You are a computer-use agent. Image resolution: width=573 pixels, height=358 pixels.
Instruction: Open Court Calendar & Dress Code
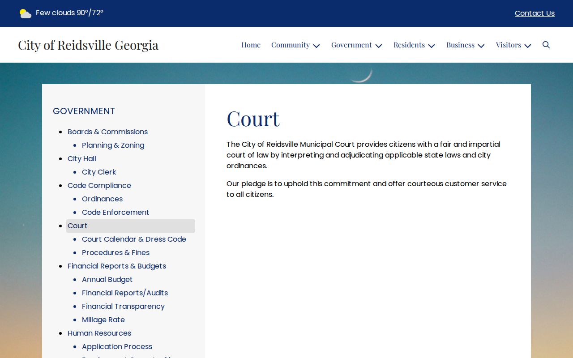coord(134,239)
